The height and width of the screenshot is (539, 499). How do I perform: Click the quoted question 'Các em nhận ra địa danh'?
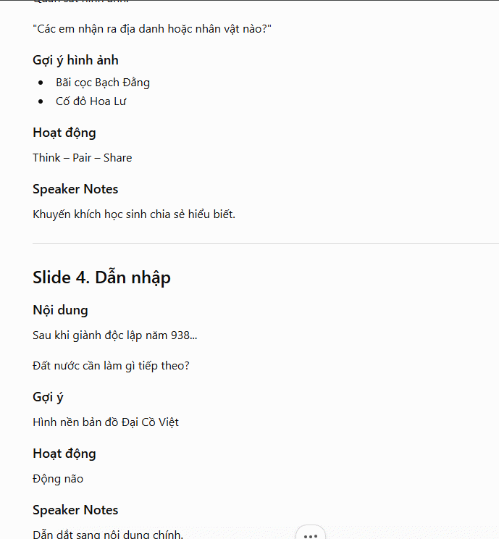(152, 29)
